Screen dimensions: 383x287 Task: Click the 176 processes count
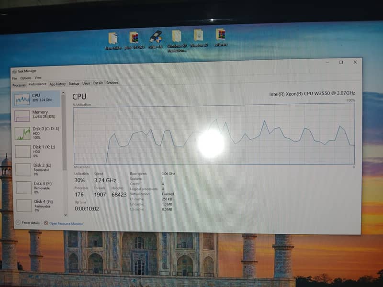point(79,195)
